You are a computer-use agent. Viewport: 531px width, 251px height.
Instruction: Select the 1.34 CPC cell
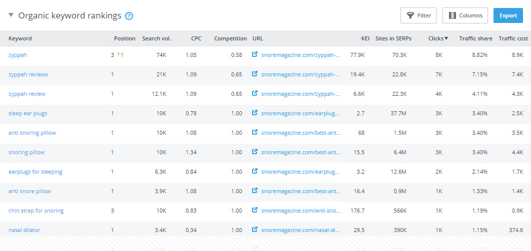click(x=191, y=152)
